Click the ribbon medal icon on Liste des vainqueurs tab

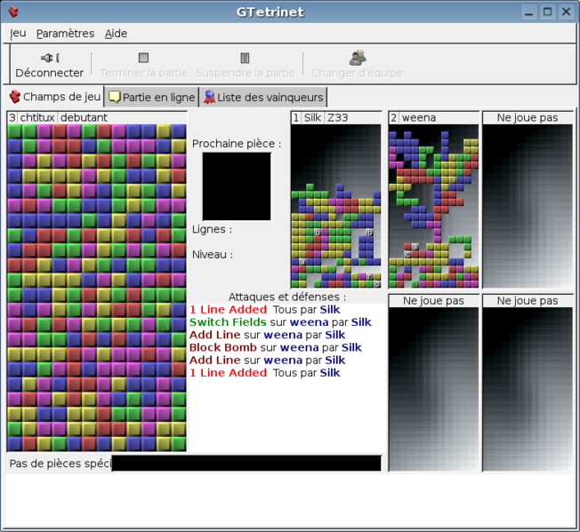(x=209, y=97)
